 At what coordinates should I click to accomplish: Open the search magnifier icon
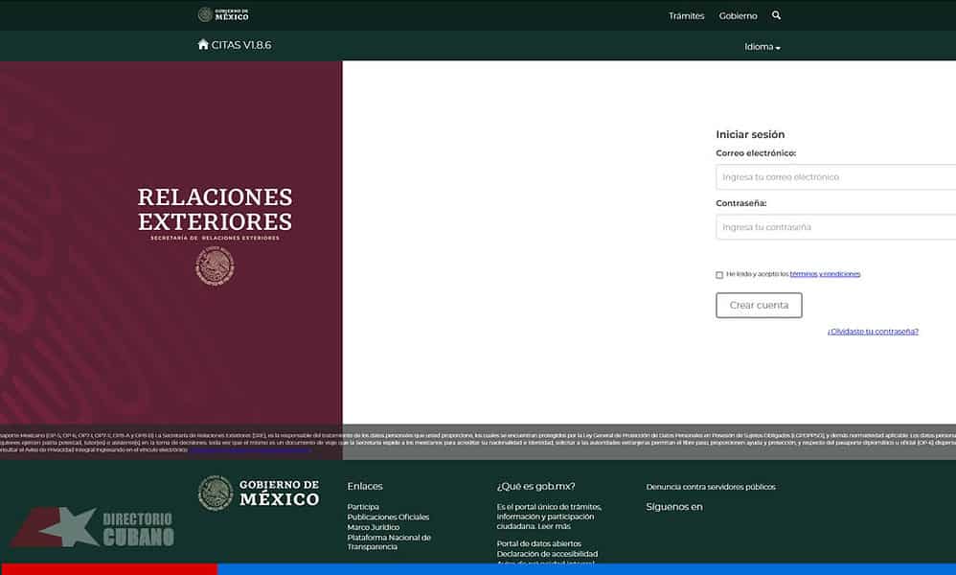776,15
